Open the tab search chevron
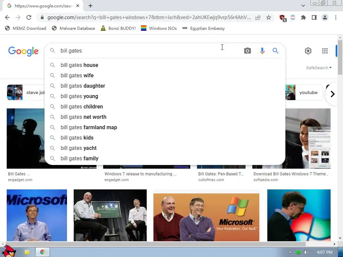Viewport: 343px width, 257px height. [x=303, y=6]
